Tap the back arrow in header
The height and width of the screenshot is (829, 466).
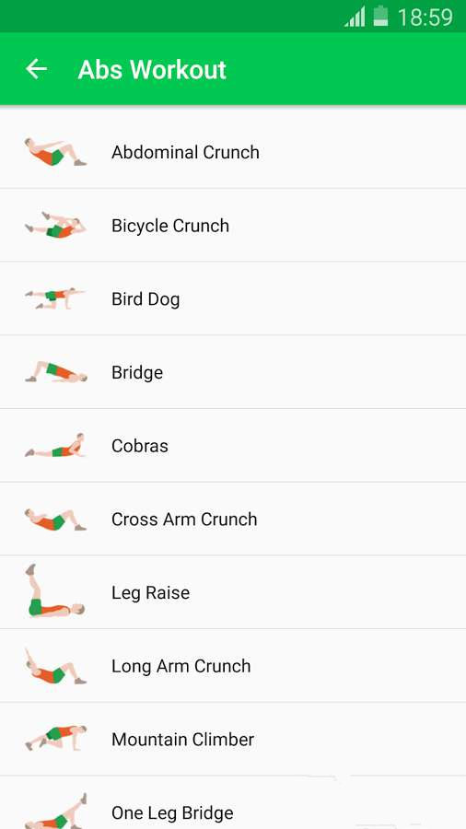click(x=37, y=69)
